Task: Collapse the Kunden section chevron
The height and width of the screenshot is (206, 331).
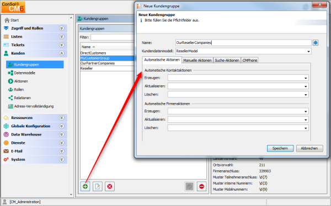Action: click(x=62, y=53)
